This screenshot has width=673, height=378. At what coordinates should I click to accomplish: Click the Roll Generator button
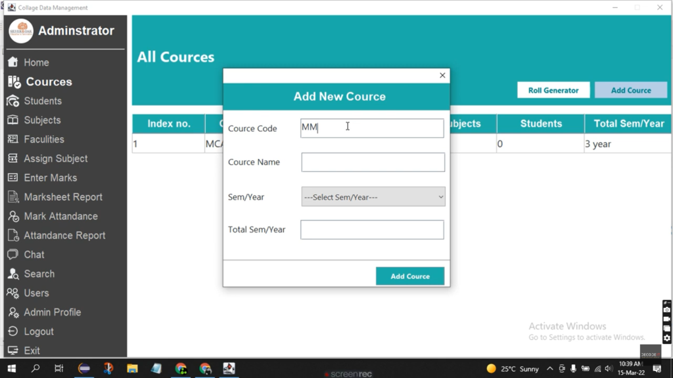tap(553, 90)
